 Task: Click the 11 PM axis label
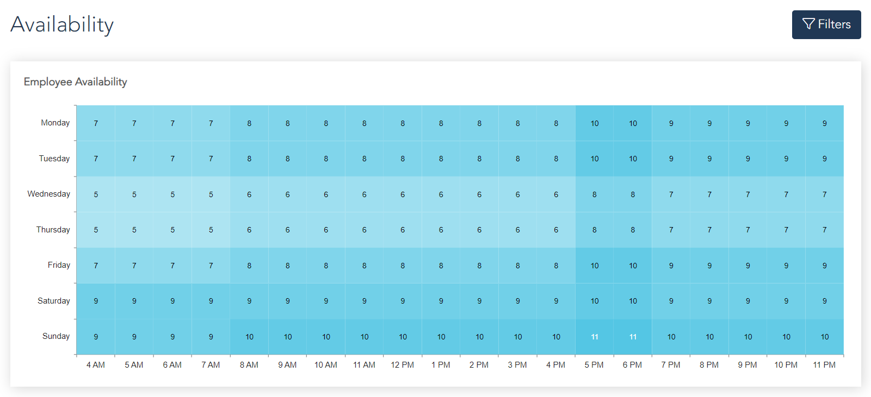[824, 365]
